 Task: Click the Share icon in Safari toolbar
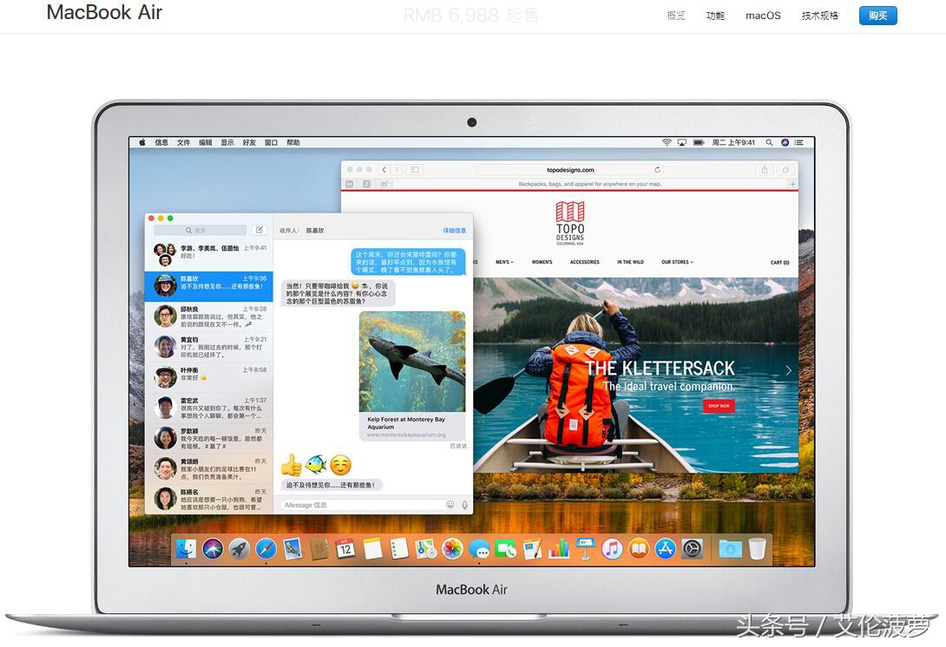point(764,170)
